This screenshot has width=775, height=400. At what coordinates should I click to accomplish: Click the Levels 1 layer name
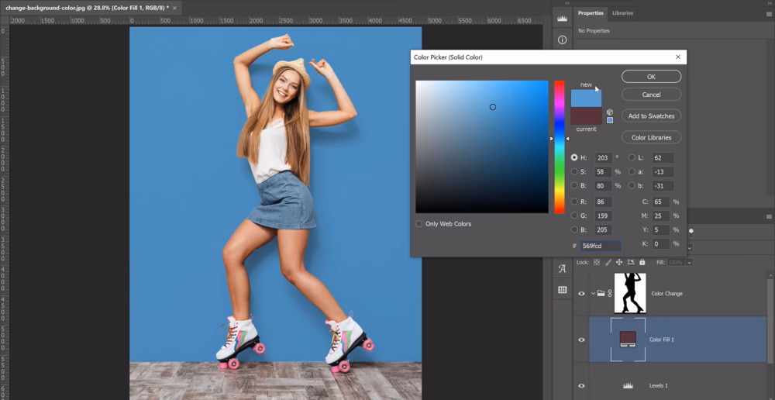[658, 386]
